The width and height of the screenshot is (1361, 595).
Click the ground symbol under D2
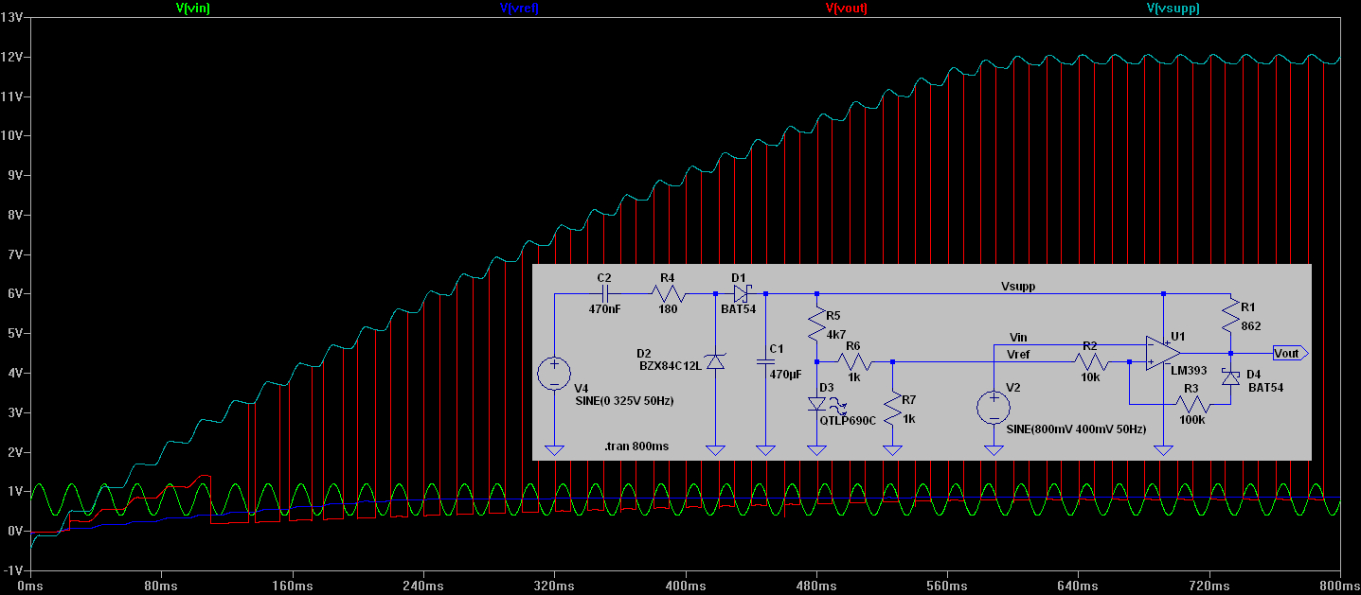(716, 449)
